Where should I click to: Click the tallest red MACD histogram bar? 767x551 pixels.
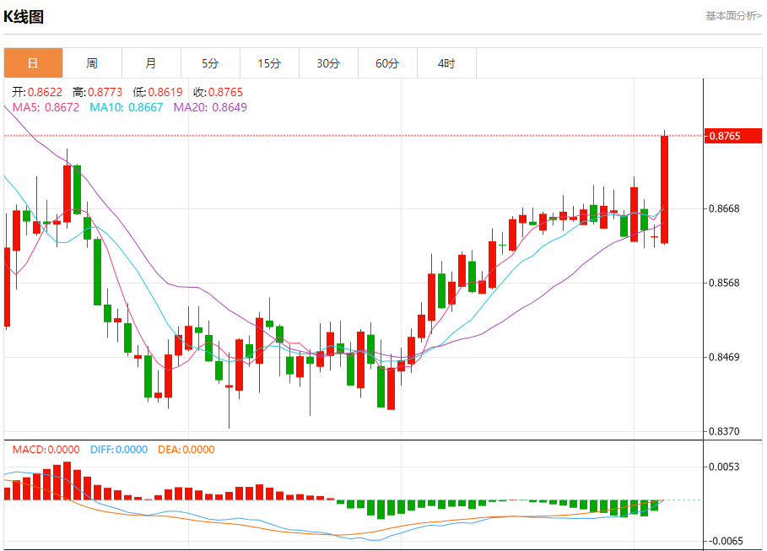[x=67, y=480]
